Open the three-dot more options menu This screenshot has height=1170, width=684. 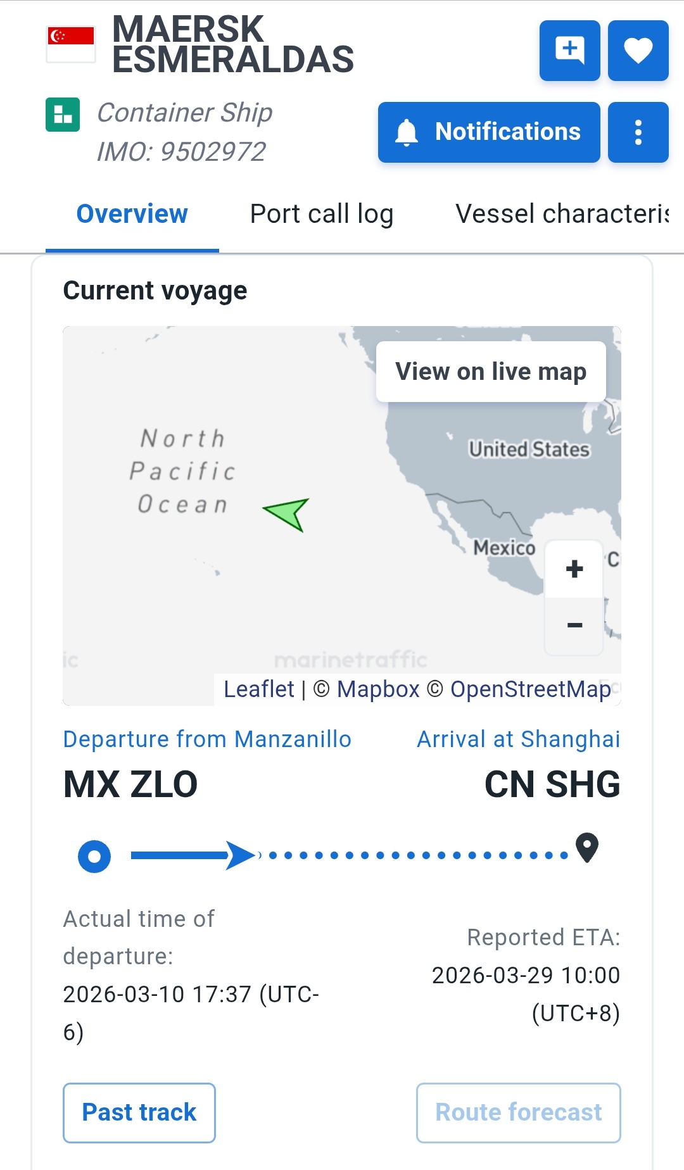638,132
